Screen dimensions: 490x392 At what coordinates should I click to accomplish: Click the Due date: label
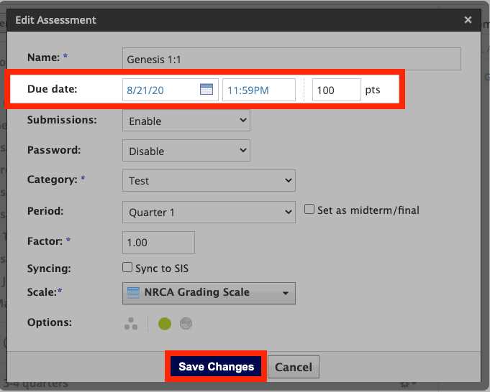tap(53, 89)
